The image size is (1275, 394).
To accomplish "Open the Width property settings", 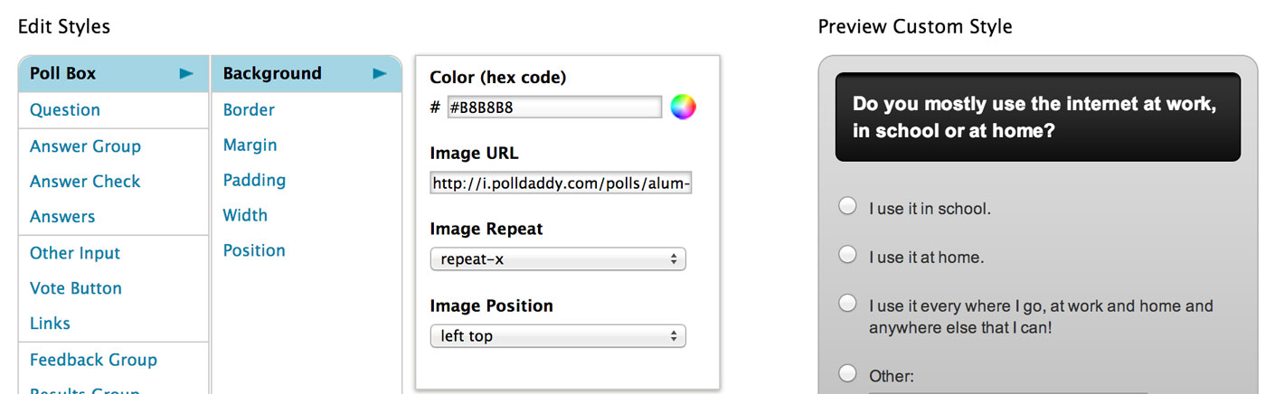I will coord(245,215).
